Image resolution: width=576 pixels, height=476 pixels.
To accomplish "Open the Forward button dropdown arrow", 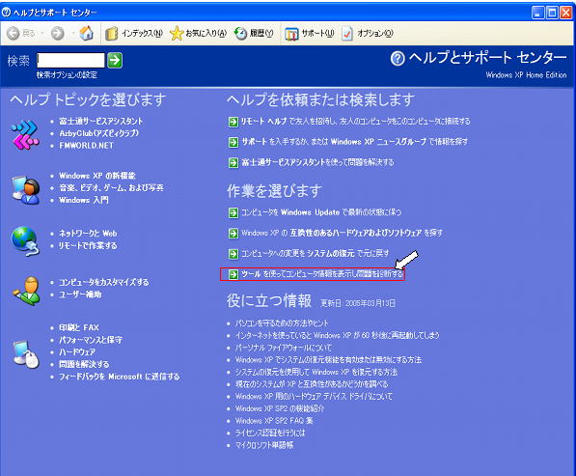I will tap(73, 34).
